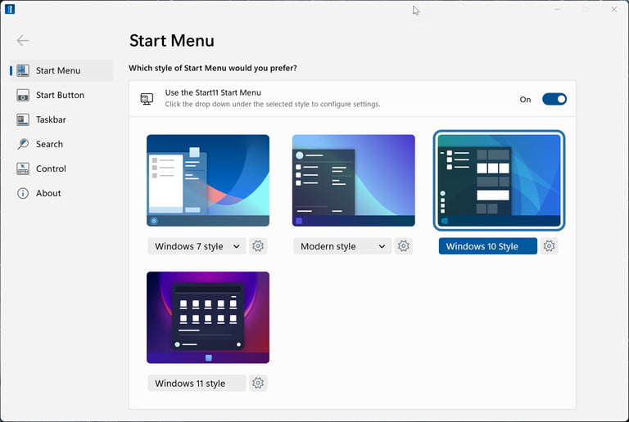629x422 pixels.
Task: Open the Taskbar settings section
Action: click(x=51, y=119)
